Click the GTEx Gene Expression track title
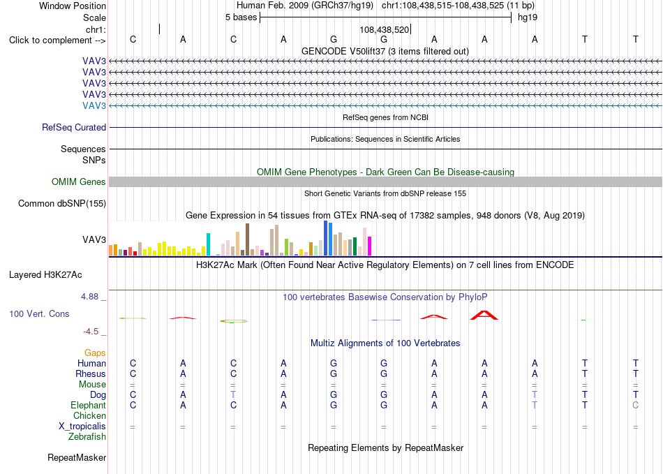This screenshot has height=474, width=663. 385,216
